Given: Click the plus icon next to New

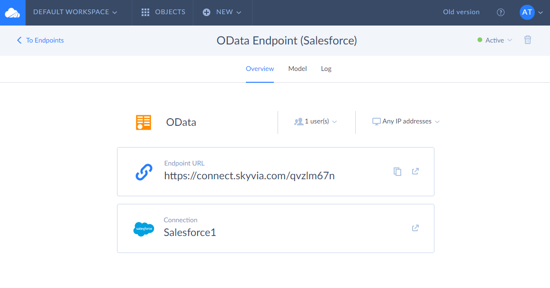Looking at the screenshot, I should [x=207, y=13].
